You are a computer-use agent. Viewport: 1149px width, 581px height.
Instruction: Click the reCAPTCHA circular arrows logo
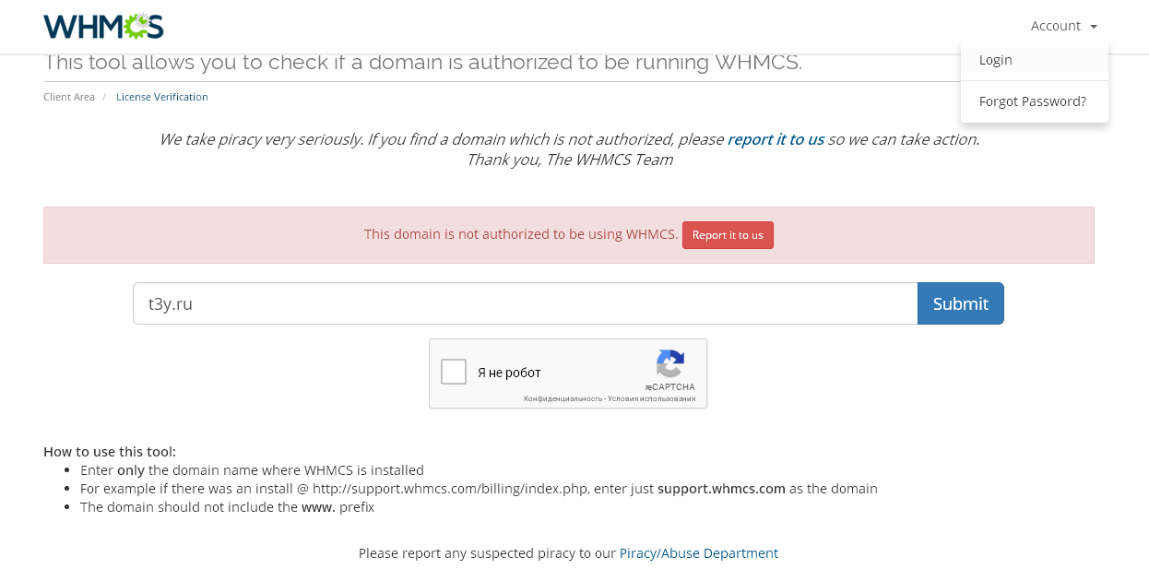click(670, 363)
